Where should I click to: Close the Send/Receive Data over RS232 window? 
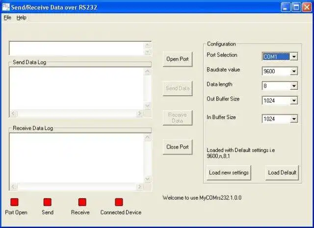(x=307, y=7)
